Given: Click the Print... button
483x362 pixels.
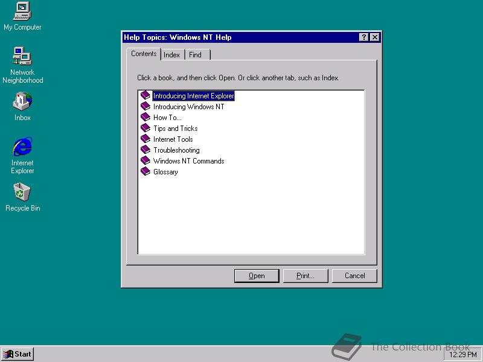Looking at the screenshot, I should tap(305, 276).
